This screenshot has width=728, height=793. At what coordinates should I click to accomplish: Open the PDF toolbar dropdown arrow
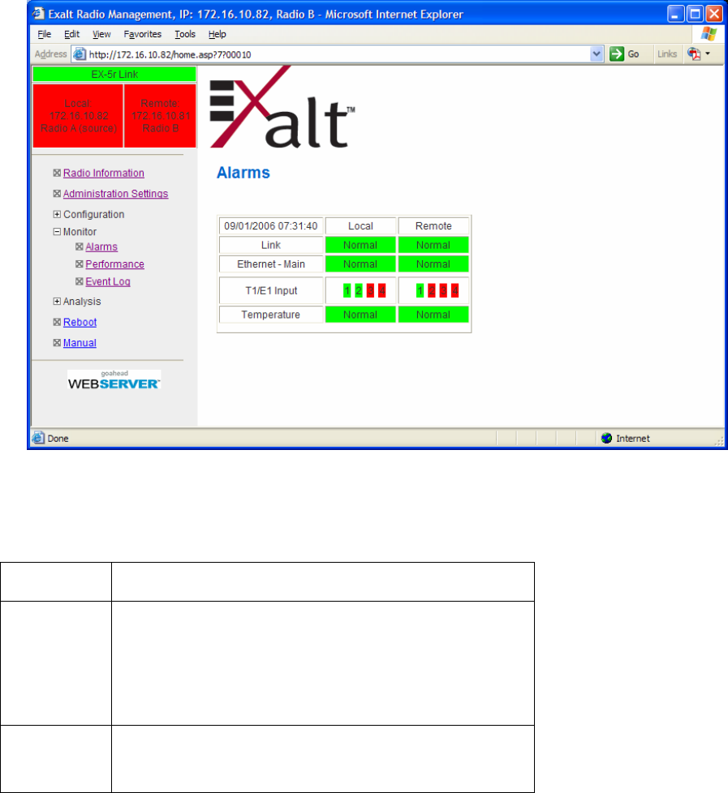coord(708,54)
